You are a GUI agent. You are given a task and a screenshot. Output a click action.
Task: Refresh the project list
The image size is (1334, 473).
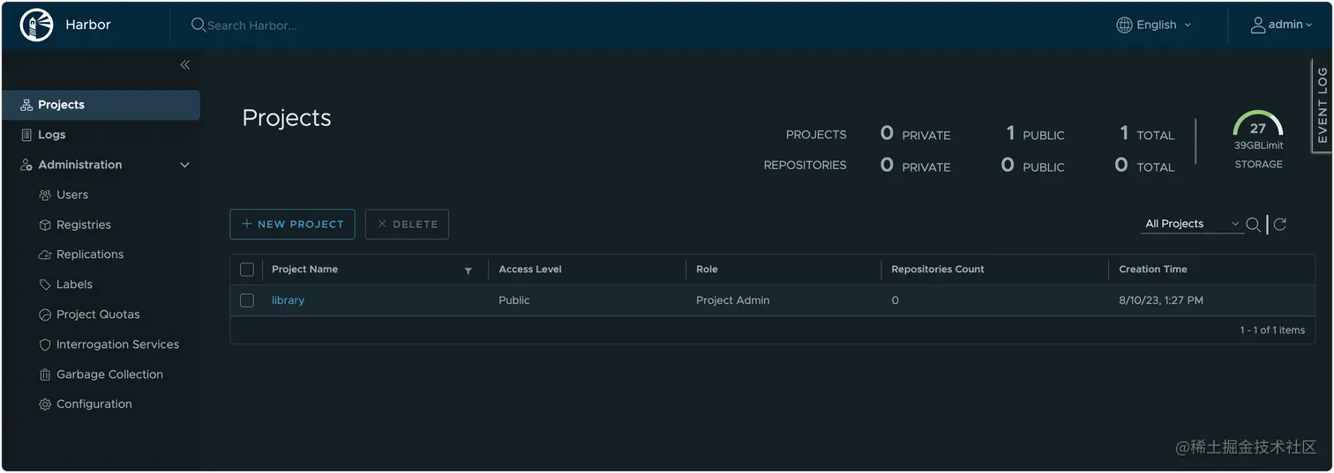[x=1279, y=224]
